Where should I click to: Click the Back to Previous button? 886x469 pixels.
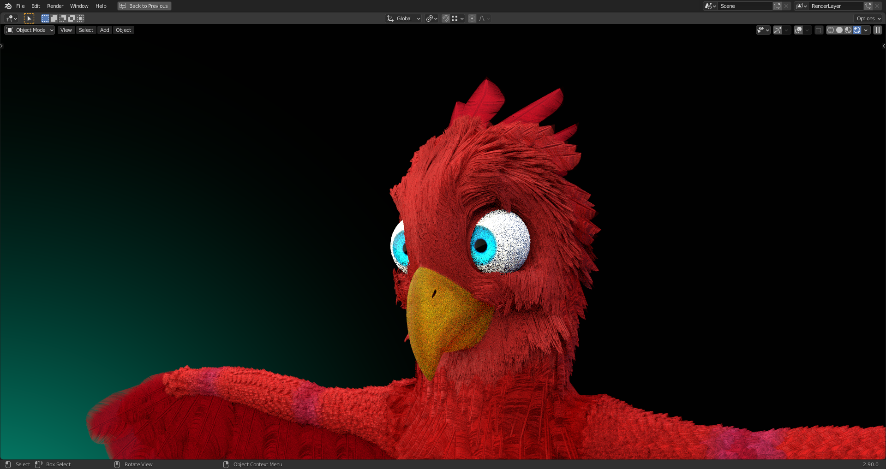pyautogui.click(x=144, y=6)
